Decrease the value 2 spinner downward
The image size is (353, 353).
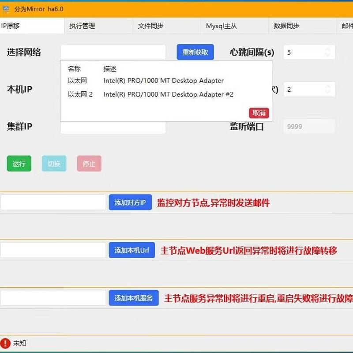[x=327, y=92]
